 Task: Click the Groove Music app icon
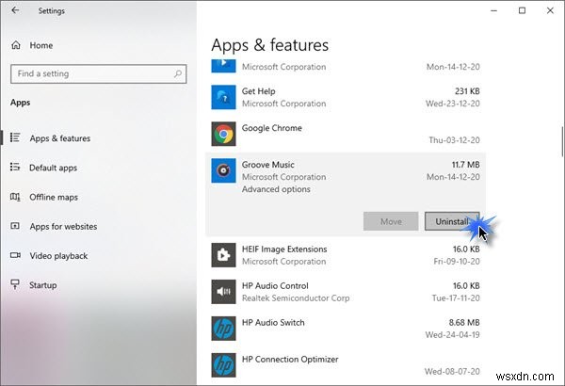click(x=223, y=170)
